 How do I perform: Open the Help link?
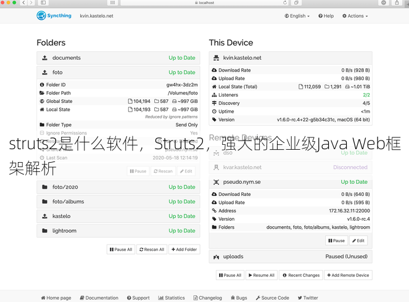326,16
